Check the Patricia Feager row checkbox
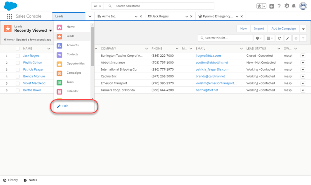This screenshot has width=311, height=185. point(18,70)
